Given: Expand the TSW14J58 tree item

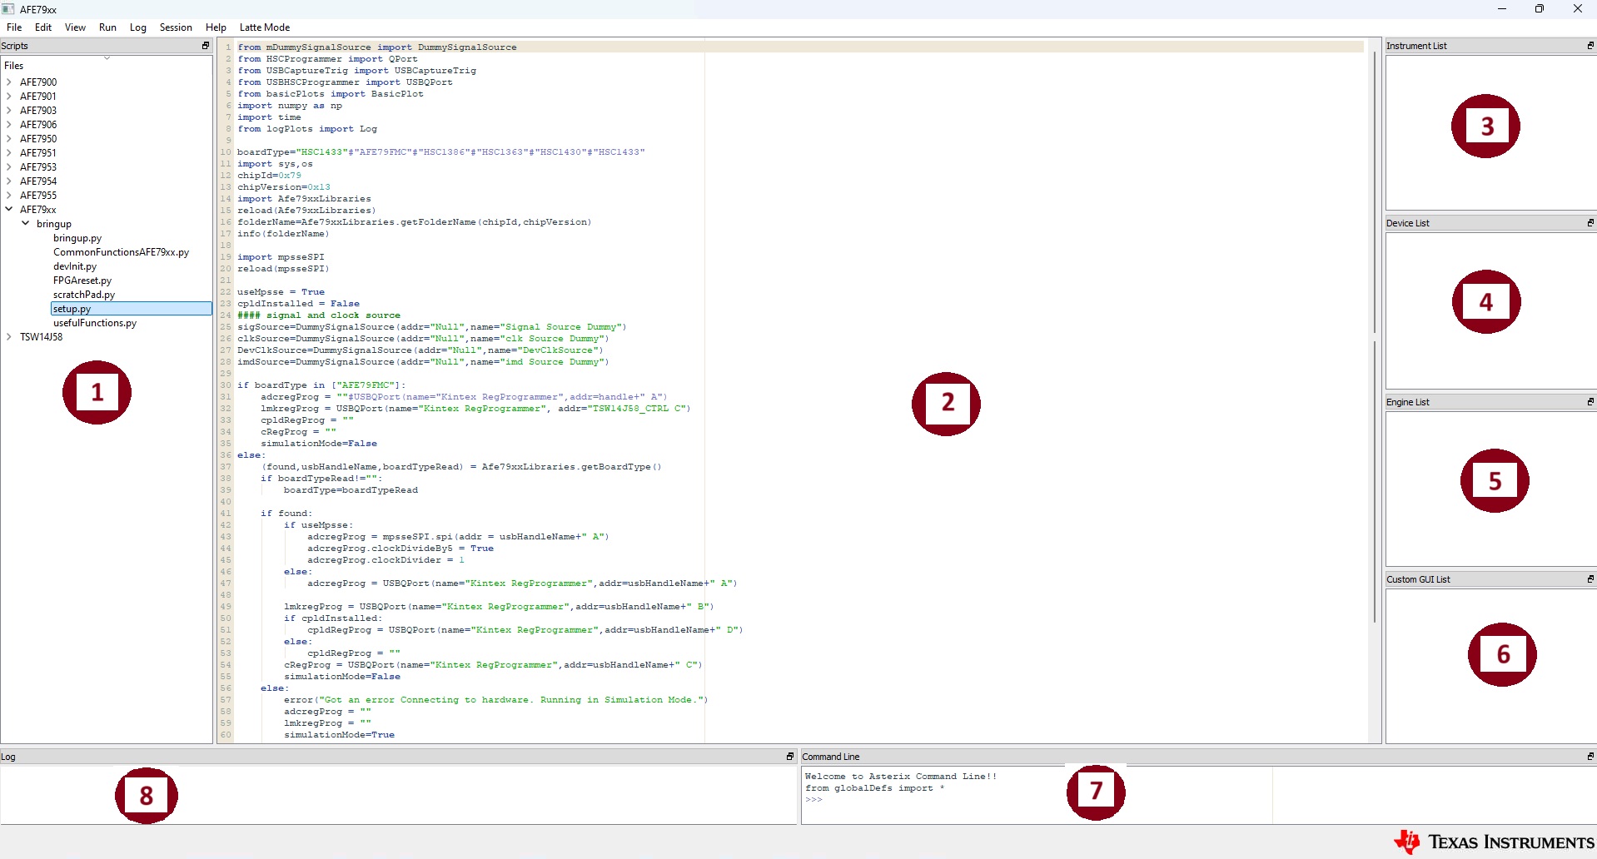Looking at the screenshot, I should coord(9,337).
